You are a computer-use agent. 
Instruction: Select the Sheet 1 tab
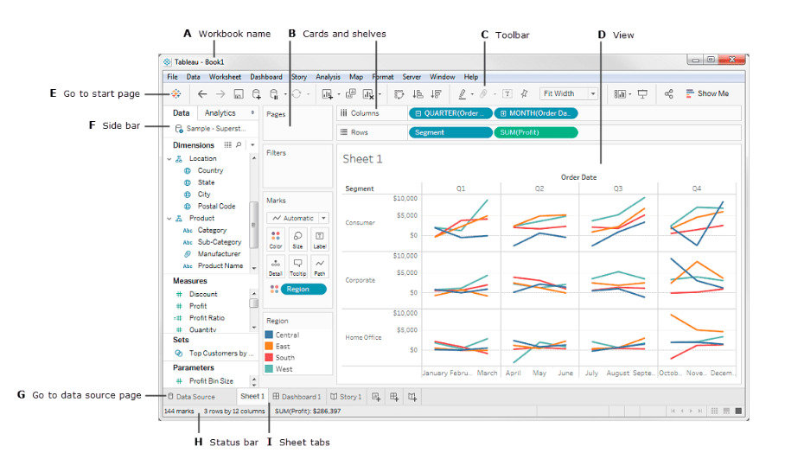(x=252, y=396)
